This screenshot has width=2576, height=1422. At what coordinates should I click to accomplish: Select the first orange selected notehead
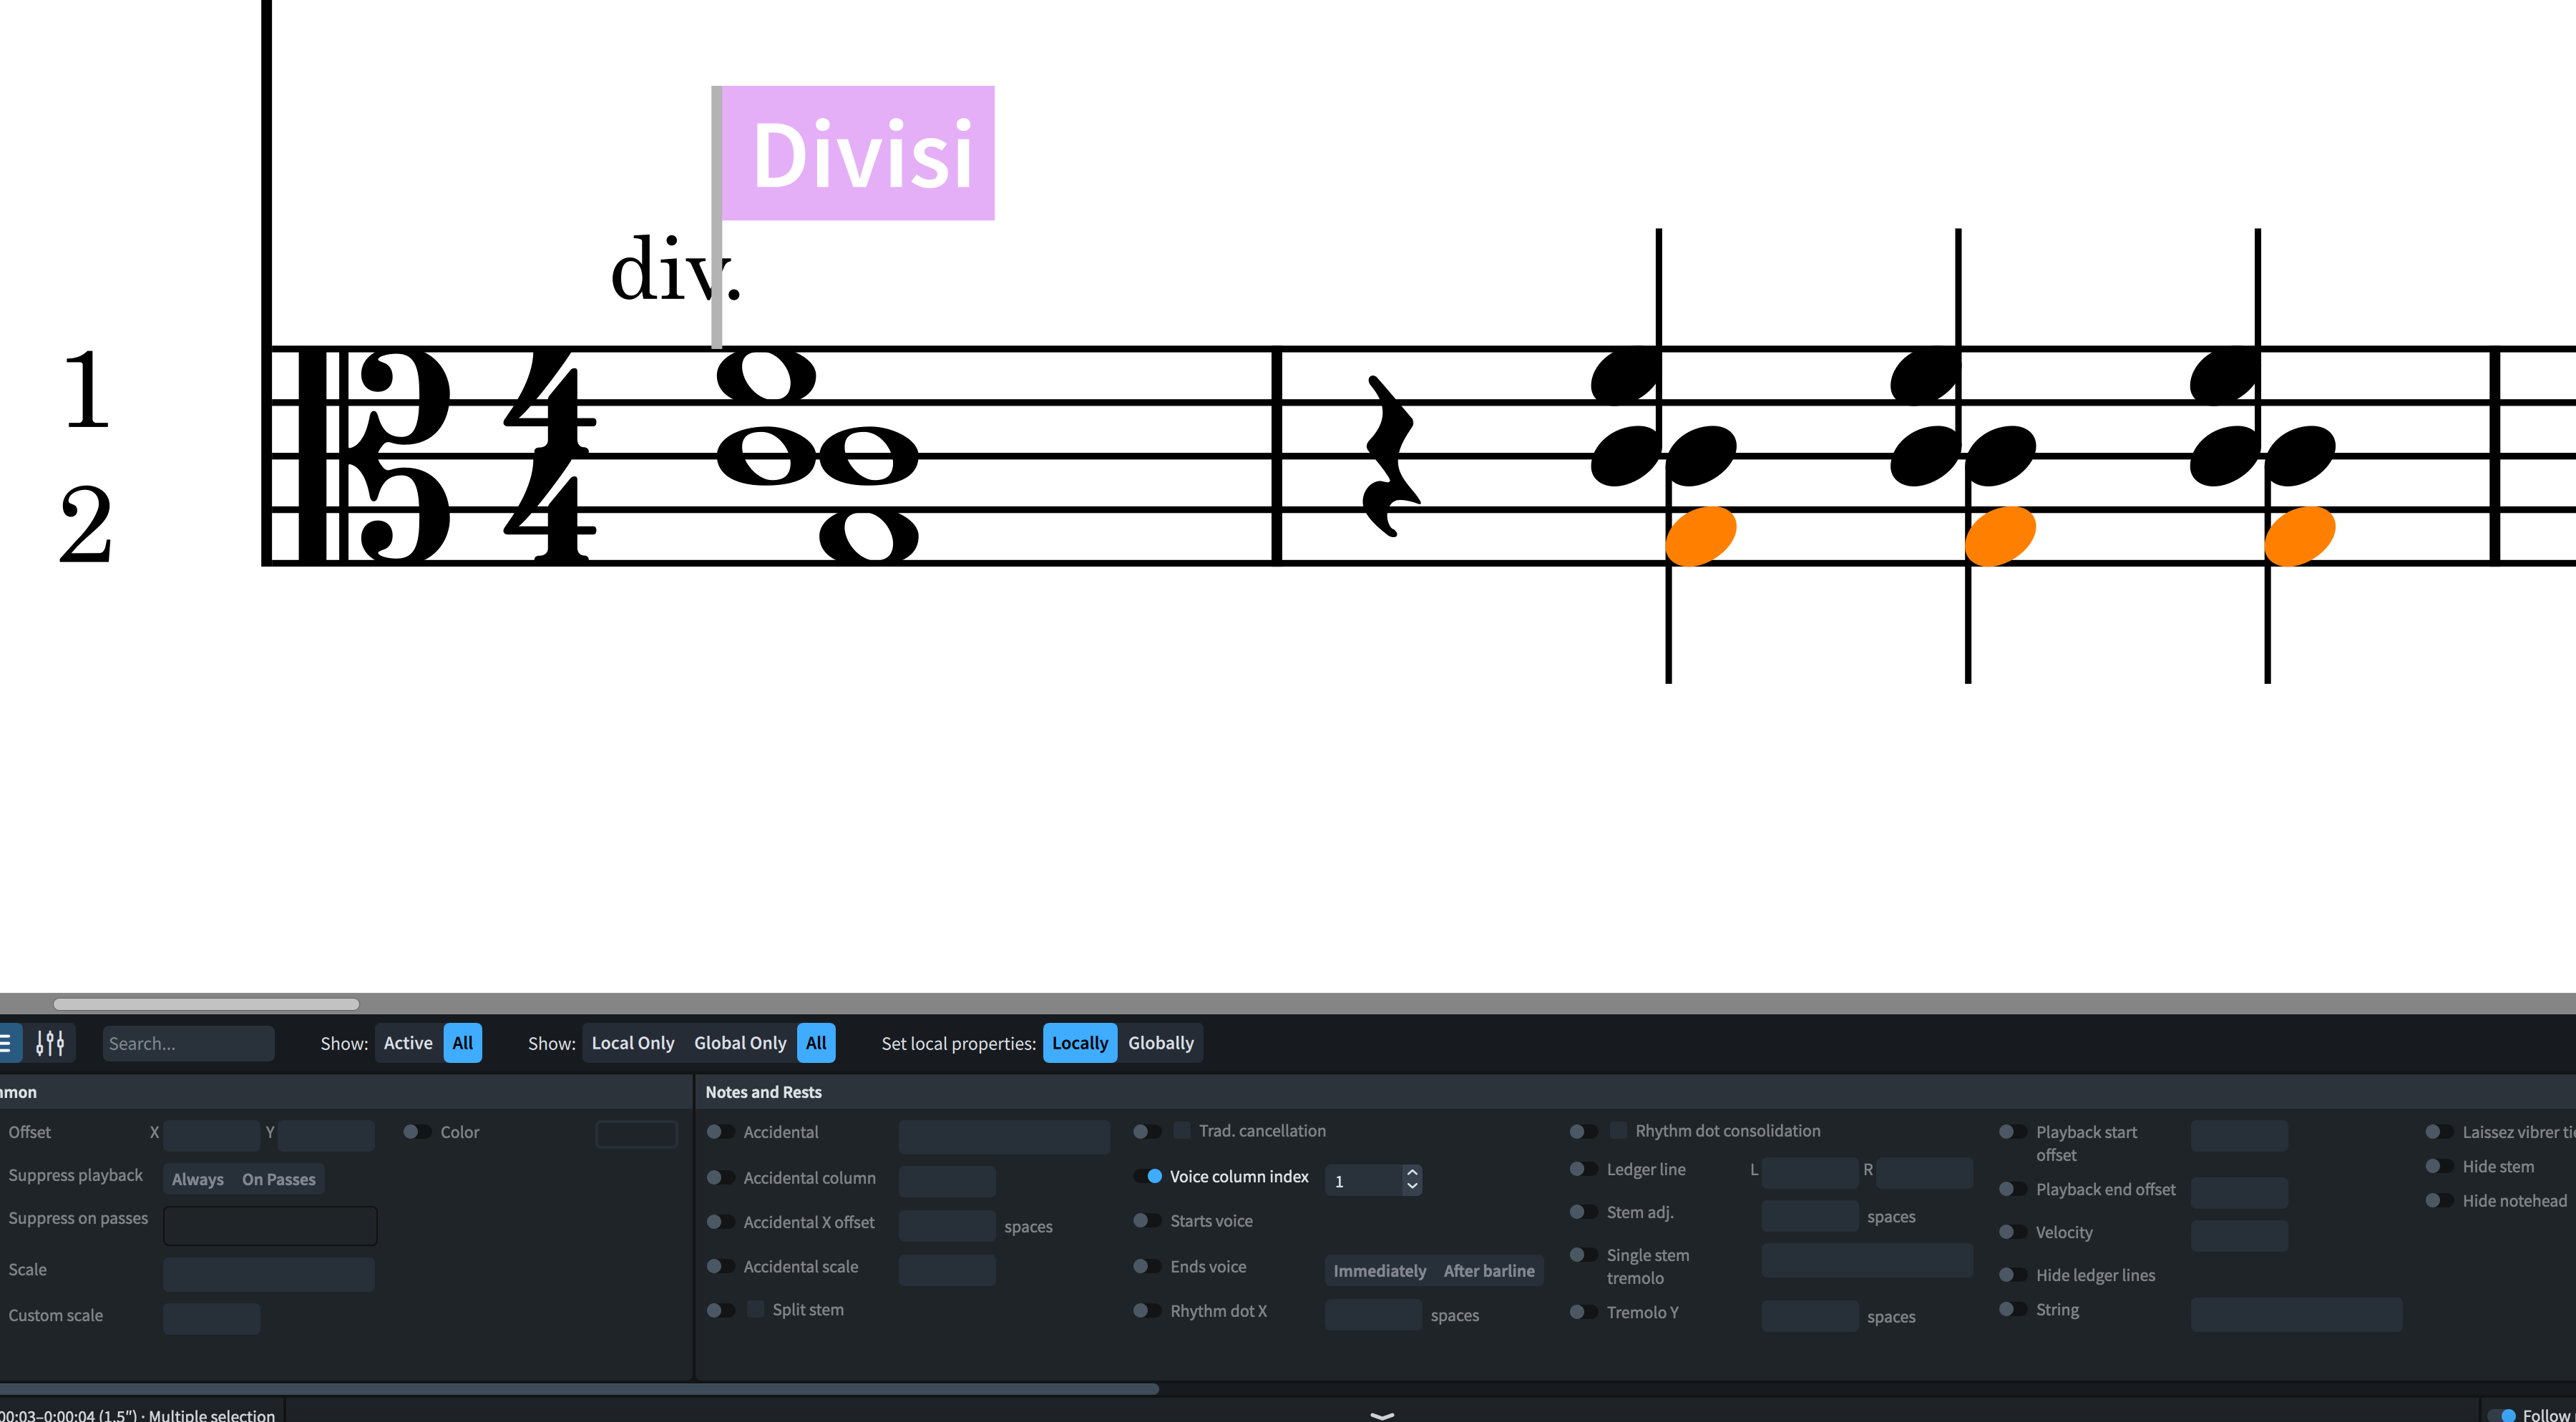(x=1700, y=536)
